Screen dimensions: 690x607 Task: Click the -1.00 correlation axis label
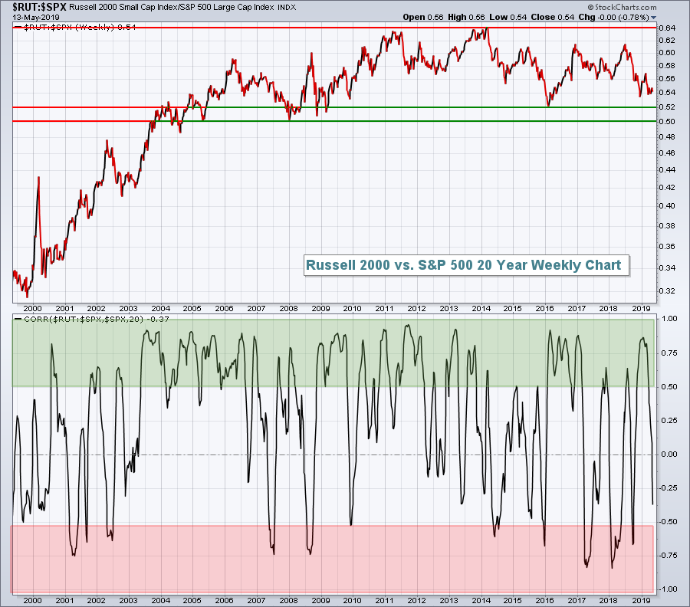point(668,589)
